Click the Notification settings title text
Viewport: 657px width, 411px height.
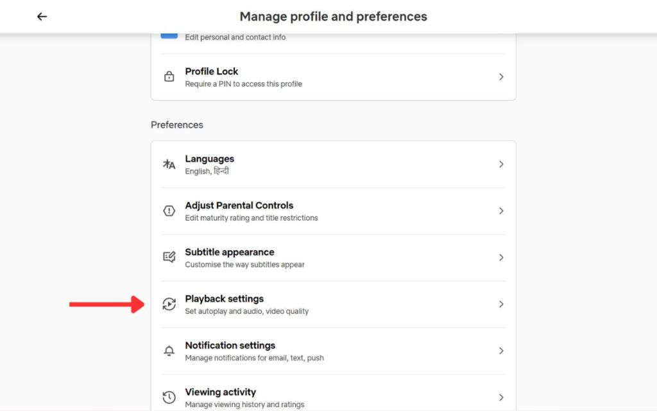tap(230, 345)
